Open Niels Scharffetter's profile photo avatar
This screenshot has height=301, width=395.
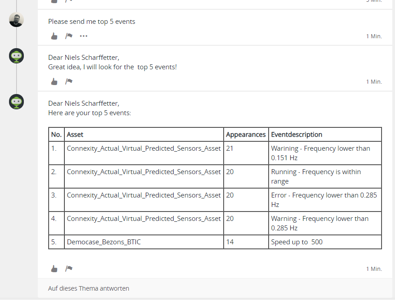[16, 20]
